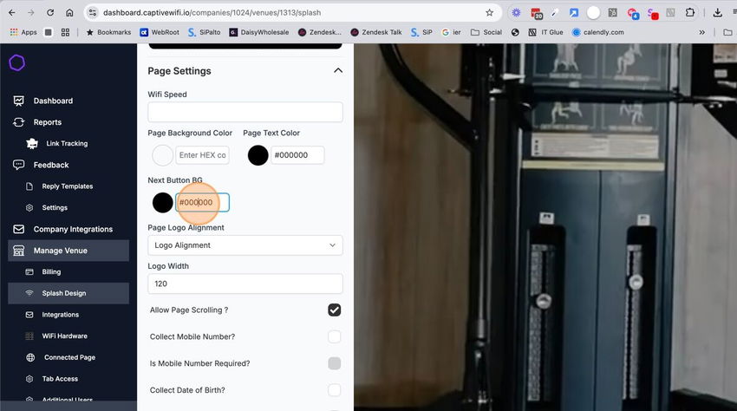
Task: Open the Reply Templates link
Action: click(68, 186)
